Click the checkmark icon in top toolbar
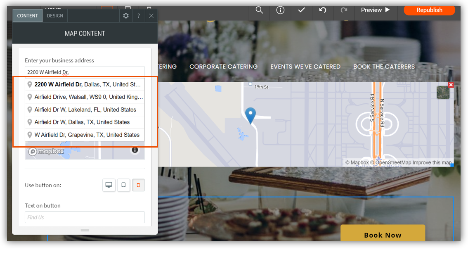The width and height of the screenshot is (468, 255). pos(301,10)
